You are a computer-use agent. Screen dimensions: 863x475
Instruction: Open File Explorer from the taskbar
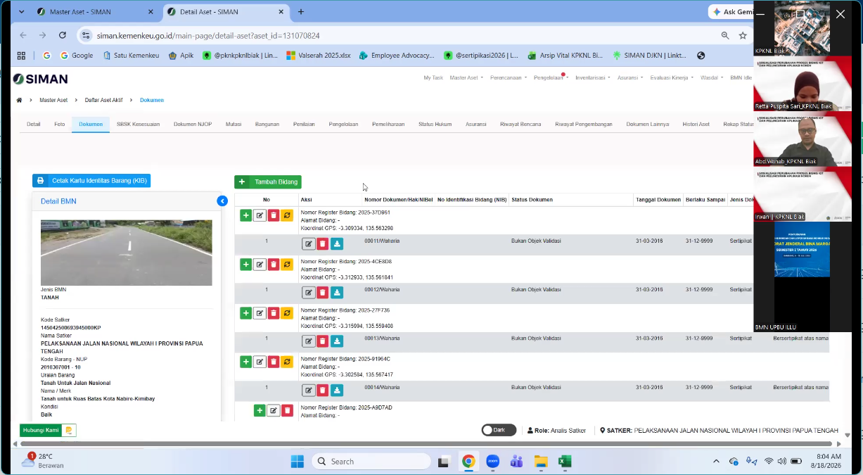pos(540,462)
